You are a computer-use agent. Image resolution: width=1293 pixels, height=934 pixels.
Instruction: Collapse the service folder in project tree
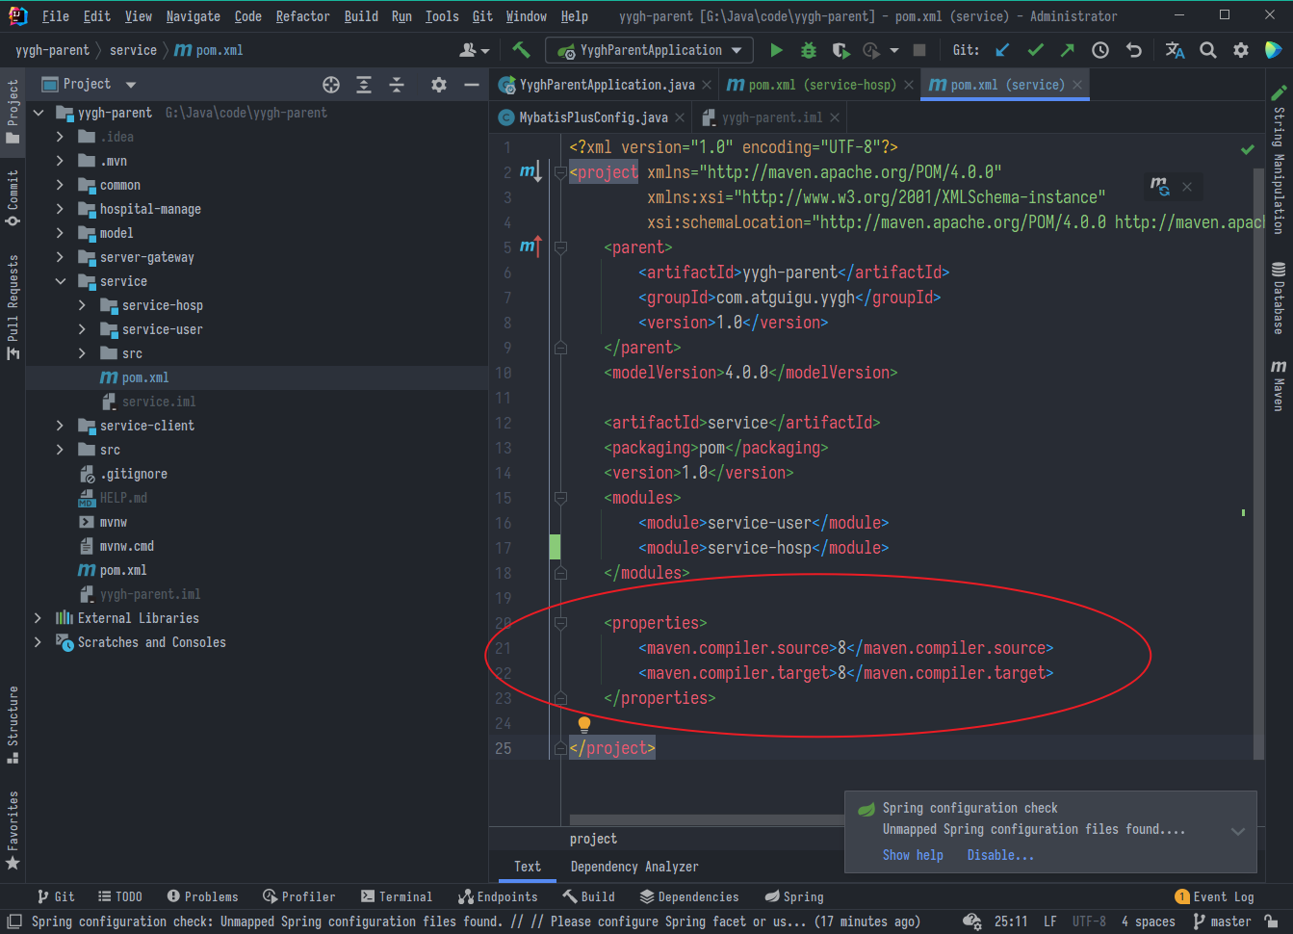[61, 281]
